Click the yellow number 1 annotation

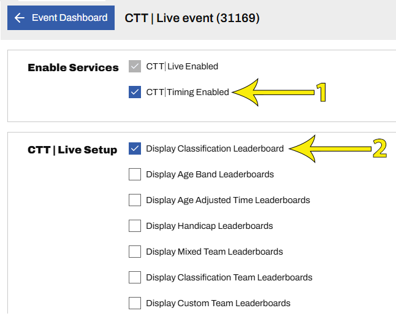321,93
